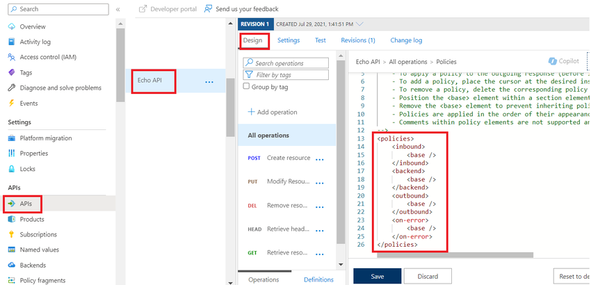Click the operations list scroll down arrow
The height and width of the screenshot is (285, 591).
tap(341, 265)
